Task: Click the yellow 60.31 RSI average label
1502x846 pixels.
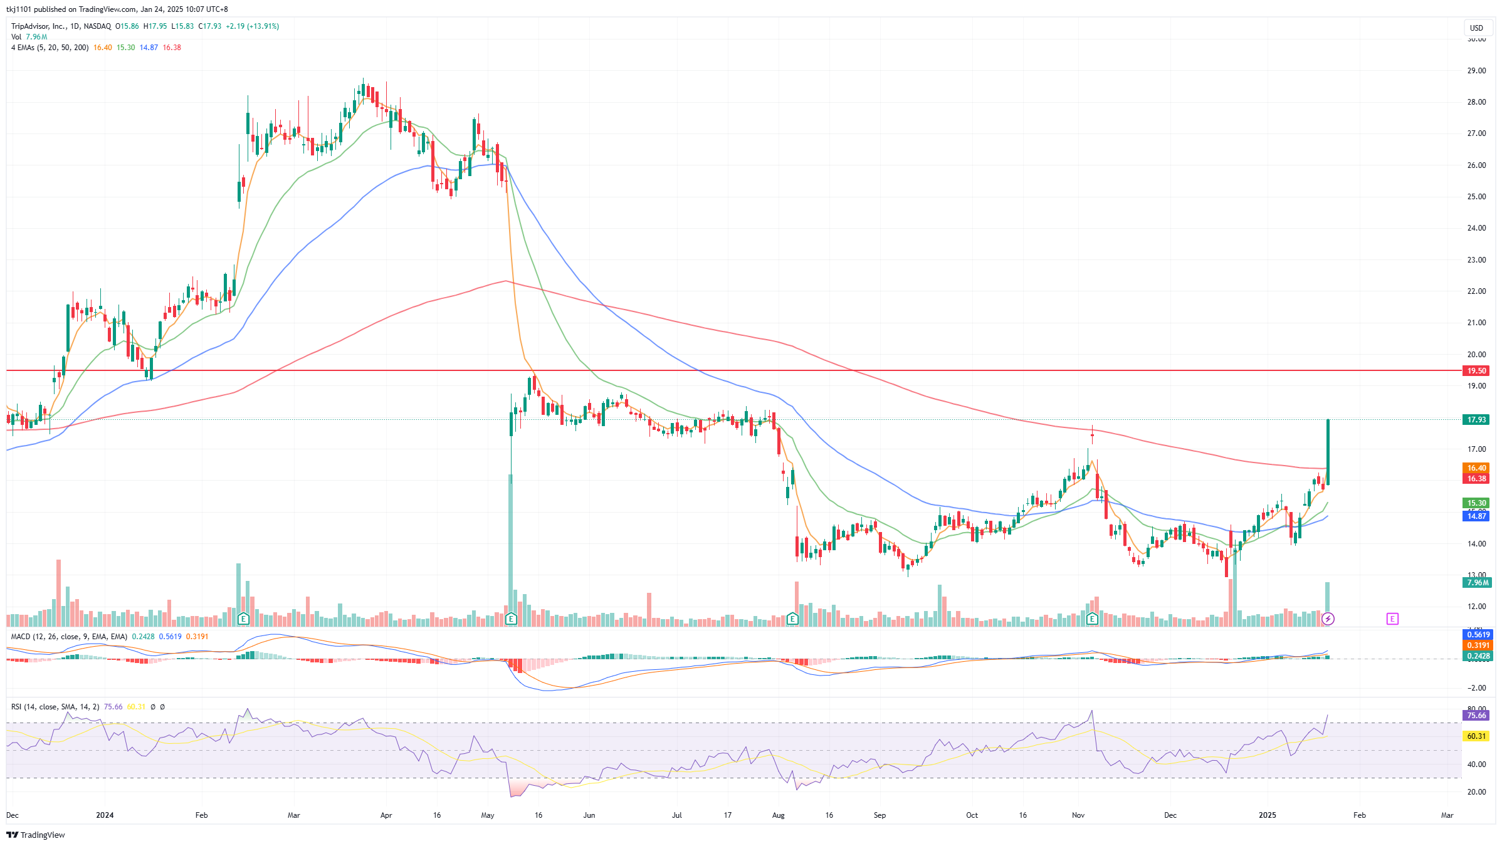Action: pos(1476,736)
